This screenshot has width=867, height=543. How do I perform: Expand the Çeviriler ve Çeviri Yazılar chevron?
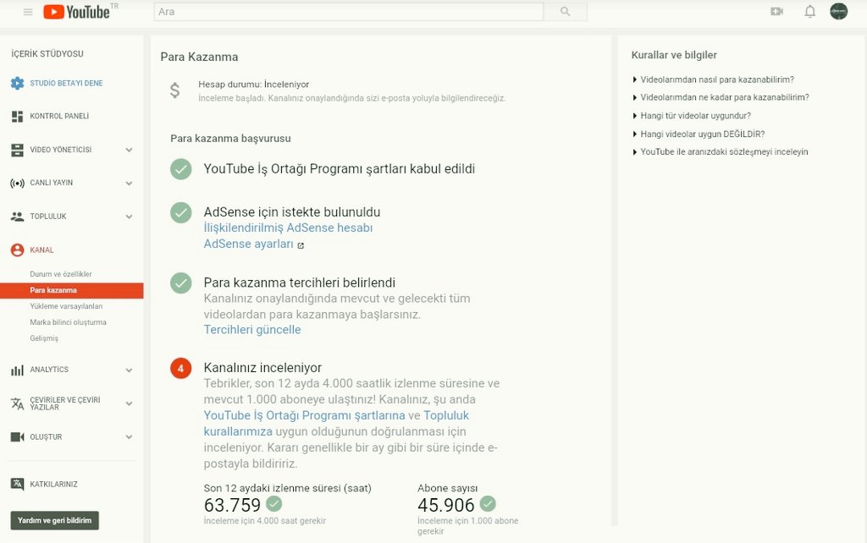click(129, 403)
